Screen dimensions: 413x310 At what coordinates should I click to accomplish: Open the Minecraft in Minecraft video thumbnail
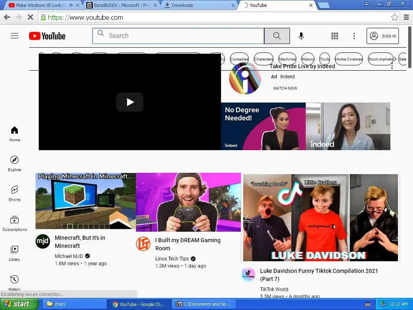[86, 201]
